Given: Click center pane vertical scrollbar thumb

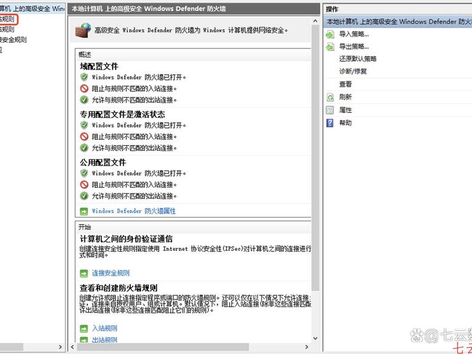Looking at the screenshot, I should [x=315, y=158].
